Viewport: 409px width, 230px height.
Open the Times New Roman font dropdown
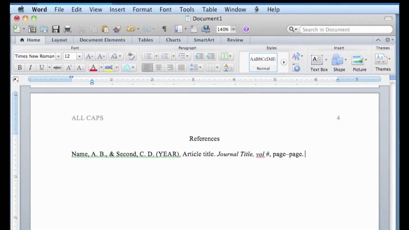(58, 56)
